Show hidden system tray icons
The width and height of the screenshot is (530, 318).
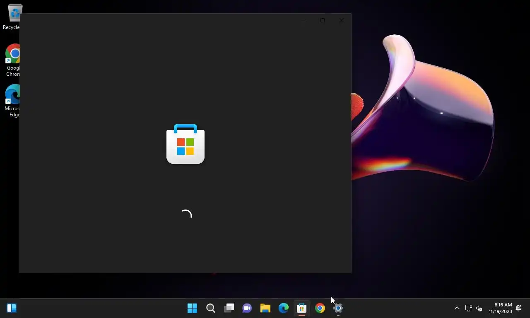457,308
